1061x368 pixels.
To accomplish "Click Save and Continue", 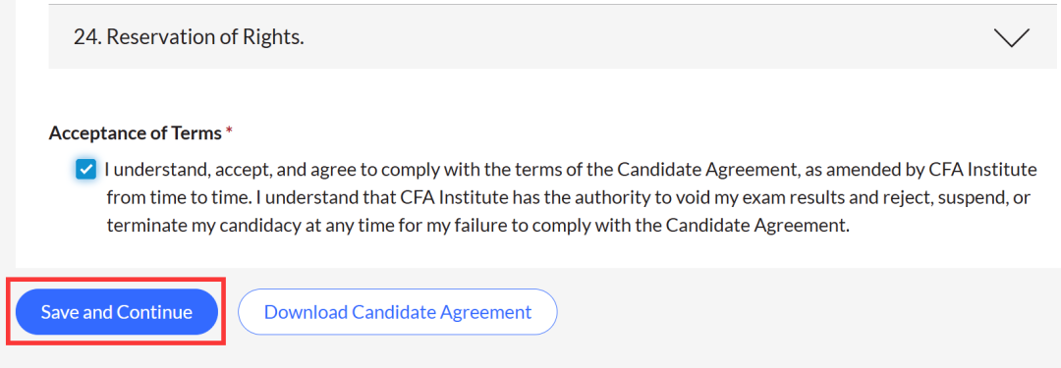I will coord(116,312).
